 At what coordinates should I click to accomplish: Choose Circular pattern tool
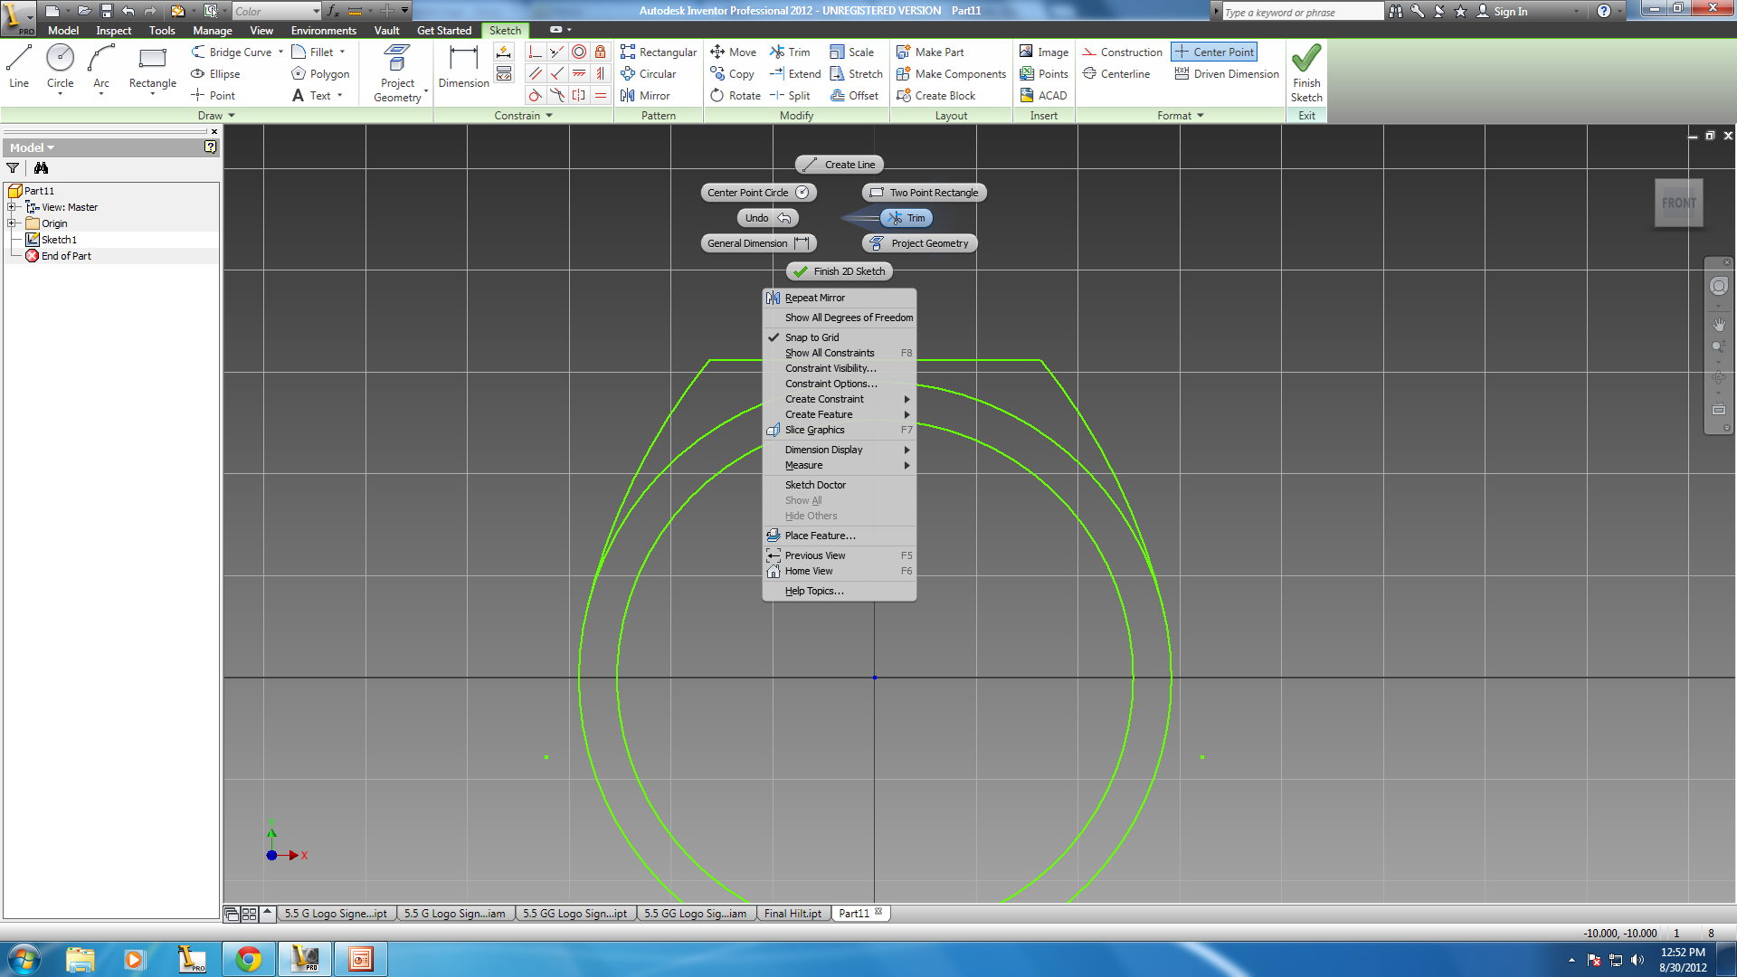coord(649,74)
